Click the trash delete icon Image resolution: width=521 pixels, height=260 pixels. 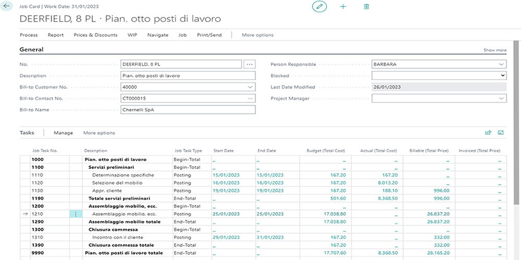(366, 7)
